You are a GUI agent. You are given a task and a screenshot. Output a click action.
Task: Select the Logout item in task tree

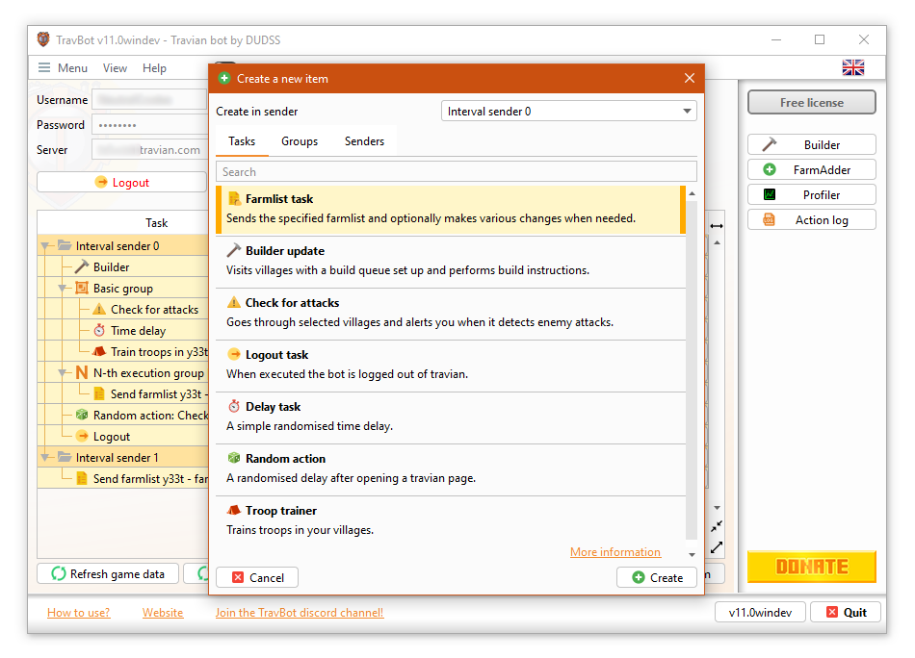[112, 437]
